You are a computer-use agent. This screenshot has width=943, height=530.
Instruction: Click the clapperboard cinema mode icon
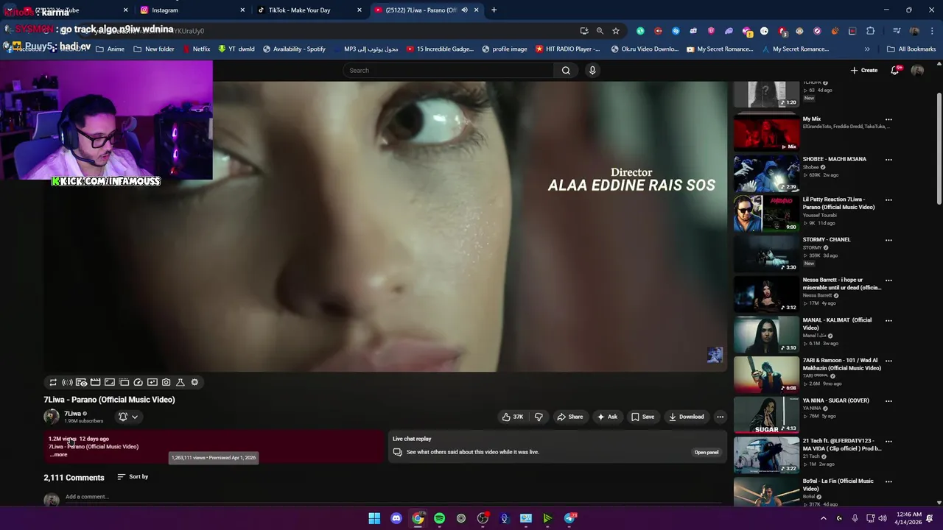[x=95, y=382]
